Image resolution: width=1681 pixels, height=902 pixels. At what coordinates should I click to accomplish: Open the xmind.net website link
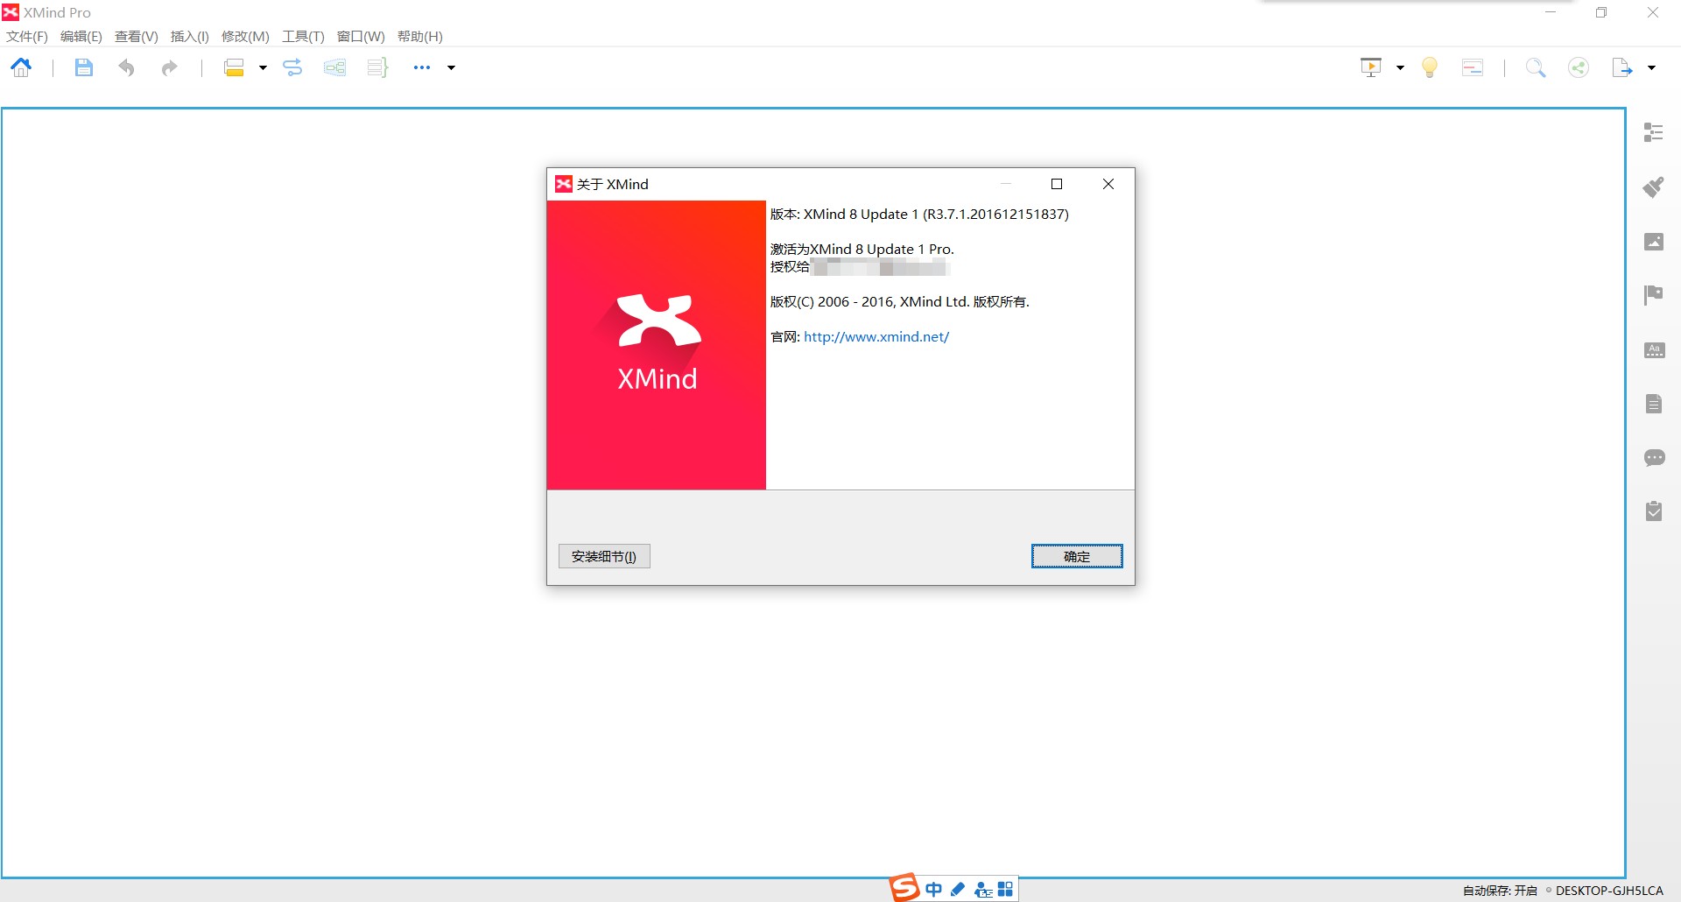(x=876, y=336)
